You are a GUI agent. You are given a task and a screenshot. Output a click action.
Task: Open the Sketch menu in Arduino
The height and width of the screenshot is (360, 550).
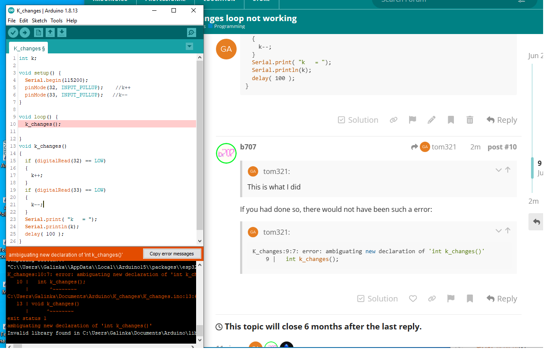[x=39, y=21]
